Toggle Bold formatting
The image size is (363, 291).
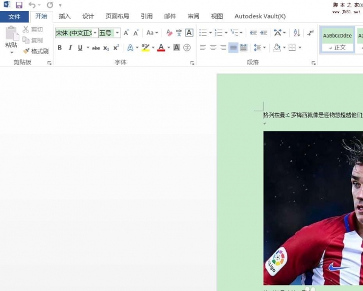(x=60, y=48)
